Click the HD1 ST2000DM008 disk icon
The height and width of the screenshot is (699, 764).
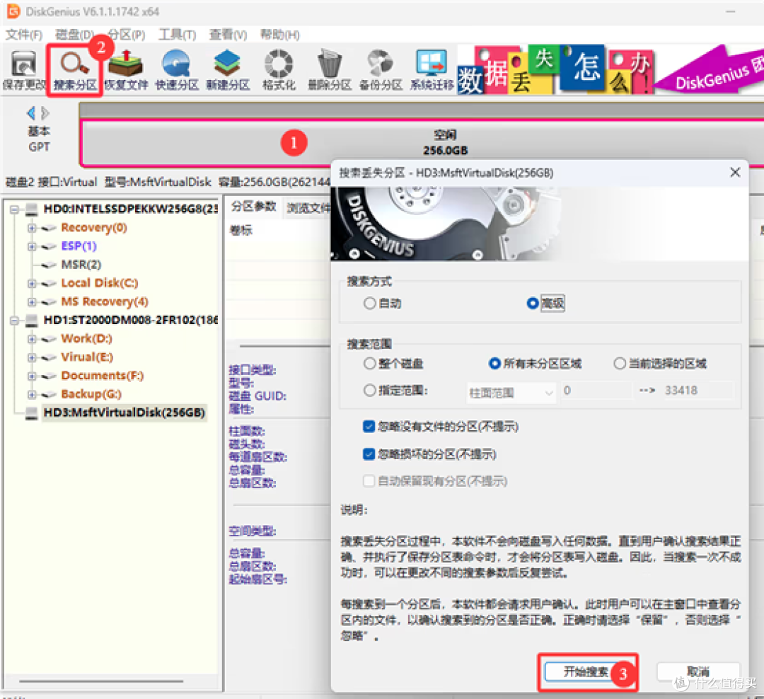[x=31, y=320]
